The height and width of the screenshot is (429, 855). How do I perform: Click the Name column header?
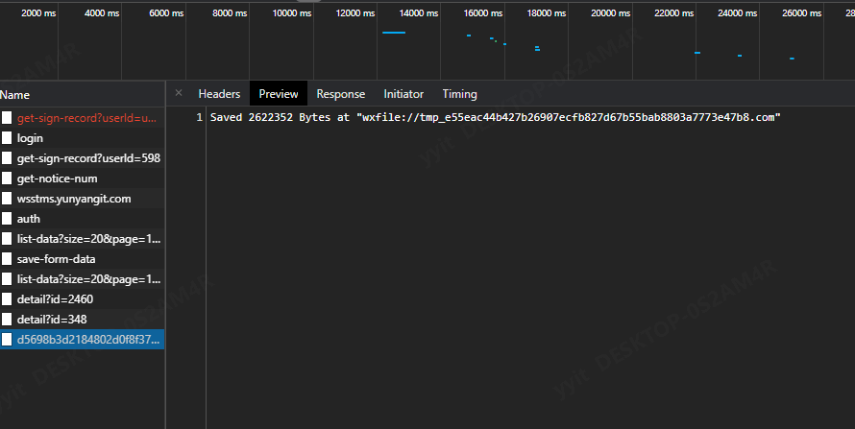[14, 95]
